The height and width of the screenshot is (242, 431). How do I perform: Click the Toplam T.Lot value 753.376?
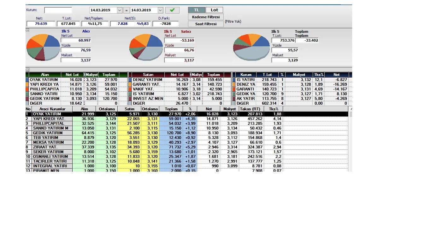click(x=283, y=40)
